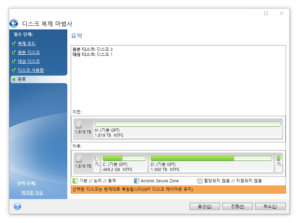This screenshot has height=223, width=300.
Task: Click the green 기본 // 논리 // 동적 legend swatch
Action: (x=75, y=181)
